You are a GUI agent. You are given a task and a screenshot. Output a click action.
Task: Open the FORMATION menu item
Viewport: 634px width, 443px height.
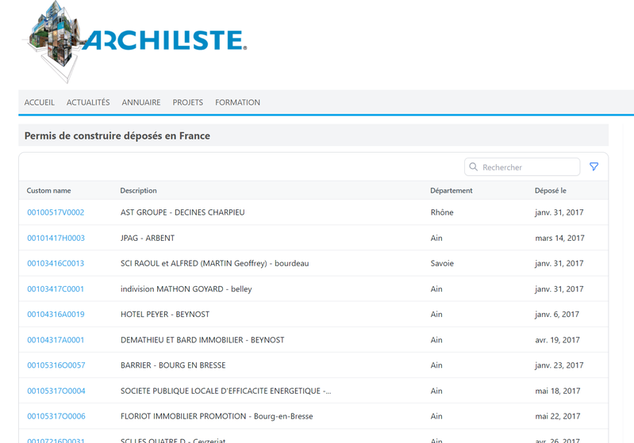[x=237, y=102]
